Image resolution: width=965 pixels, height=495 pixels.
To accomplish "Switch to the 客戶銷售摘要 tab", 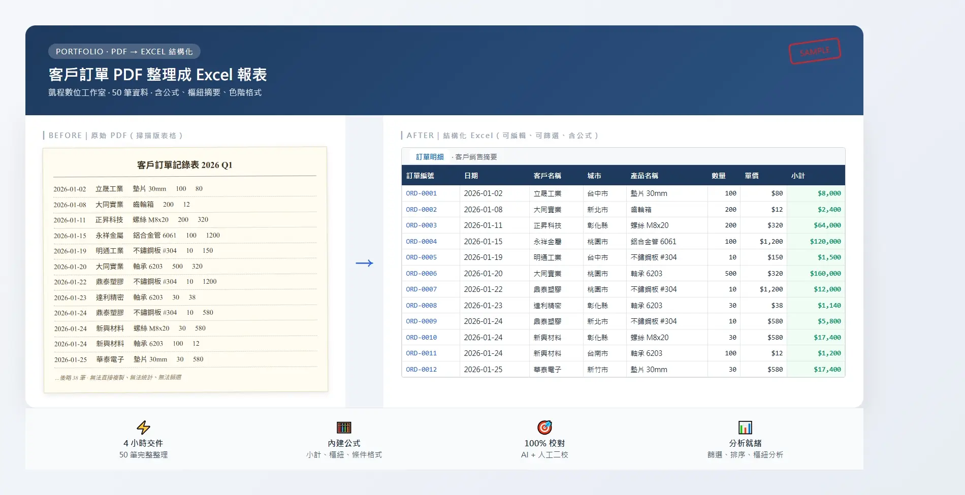I will point(476,157).
